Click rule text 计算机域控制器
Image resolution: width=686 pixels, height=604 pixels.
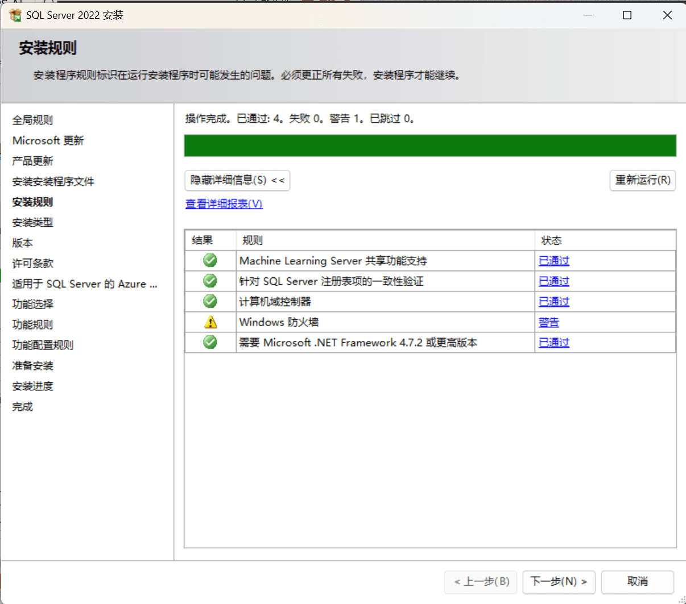tap(275, 302)
